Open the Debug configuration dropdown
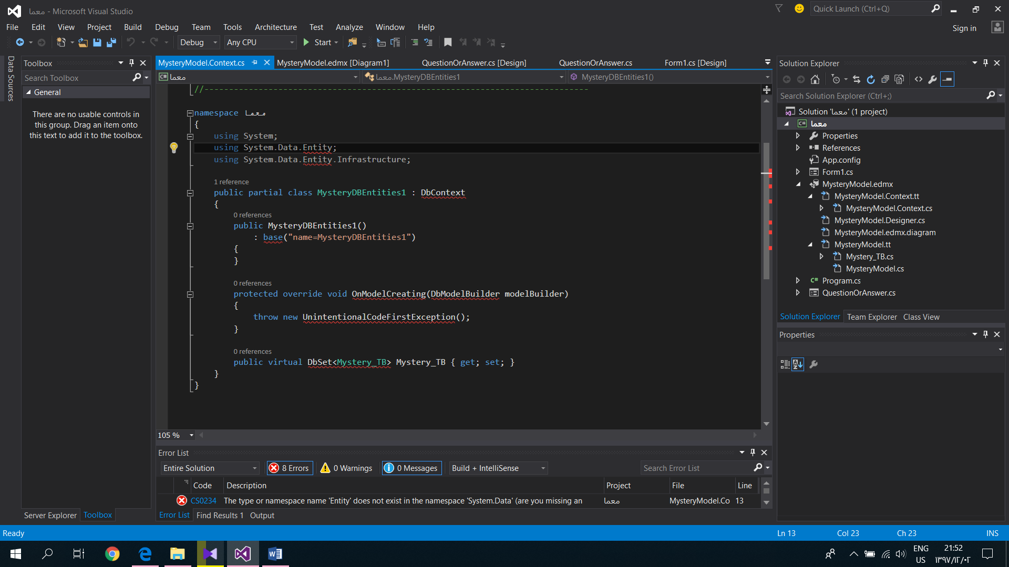This screenshot has width=1009, height=567. click(199, 43)
